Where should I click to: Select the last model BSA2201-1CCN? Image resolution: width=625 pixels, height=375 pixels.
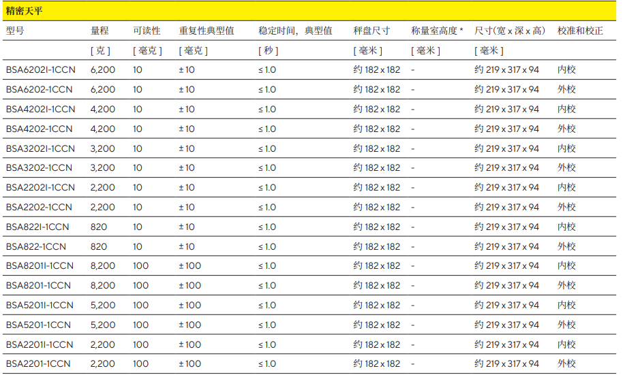[38, 364]
